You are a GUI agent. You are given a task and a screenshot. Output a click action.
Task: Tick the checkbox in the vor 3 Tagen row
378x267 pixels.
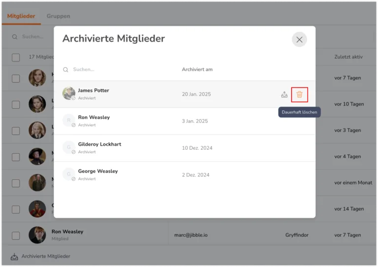click(16, 131)
